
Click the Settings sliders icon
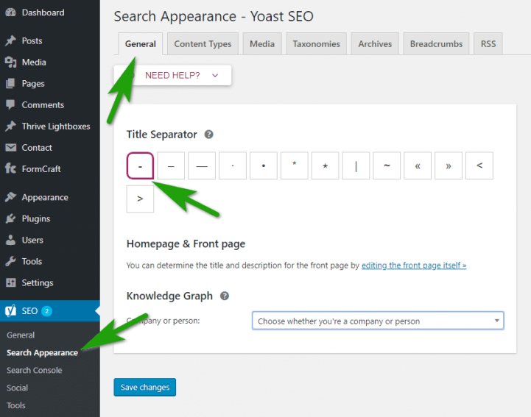[x=10, y=282]
